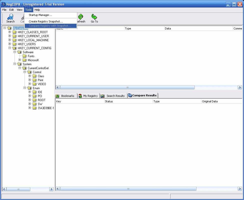
Task: Collapse the HKEY_CURRENT_CONFIG node
Action: (x=10, y=48)
